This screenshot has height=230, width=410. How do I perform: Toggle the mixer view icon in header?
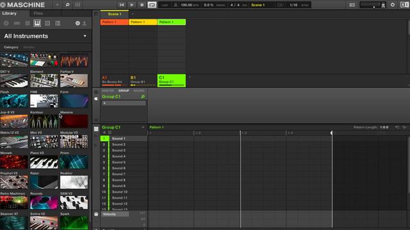click(x=78, y=4)
